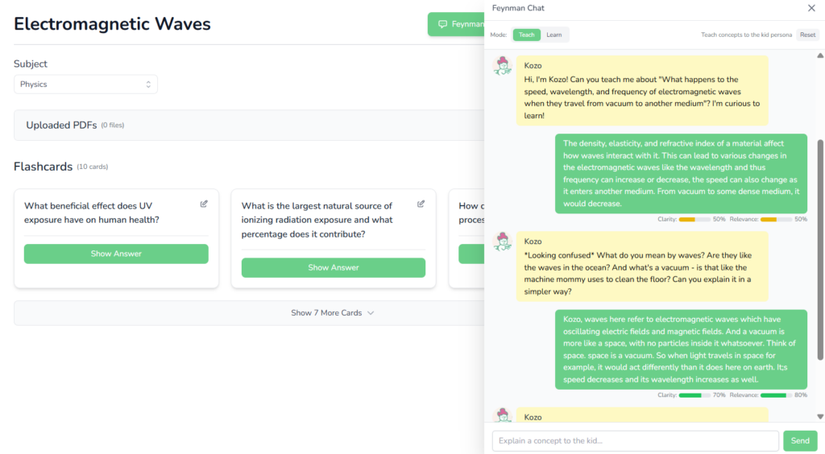This screenshot has height=454, width=825.
Task: Click Kozo's avatar on the confused message
Action: [504, 241]
